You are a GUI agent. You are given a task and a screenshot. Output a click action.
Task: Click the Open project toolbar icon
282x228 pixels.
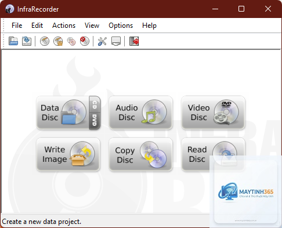tap(13, 41)
